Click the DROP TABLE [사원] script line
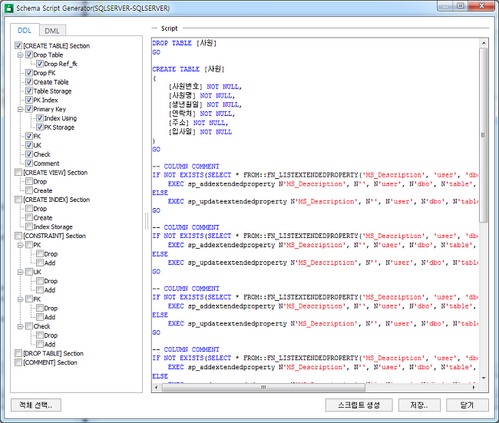 [184, 43]
